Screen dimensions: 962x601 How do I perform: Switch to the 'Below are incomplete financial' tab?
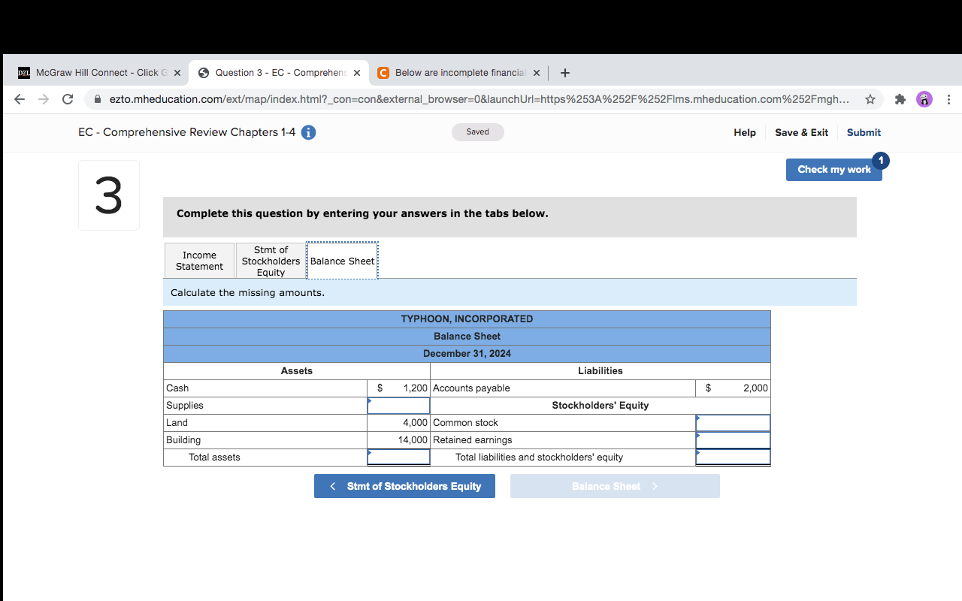point(458,73)
